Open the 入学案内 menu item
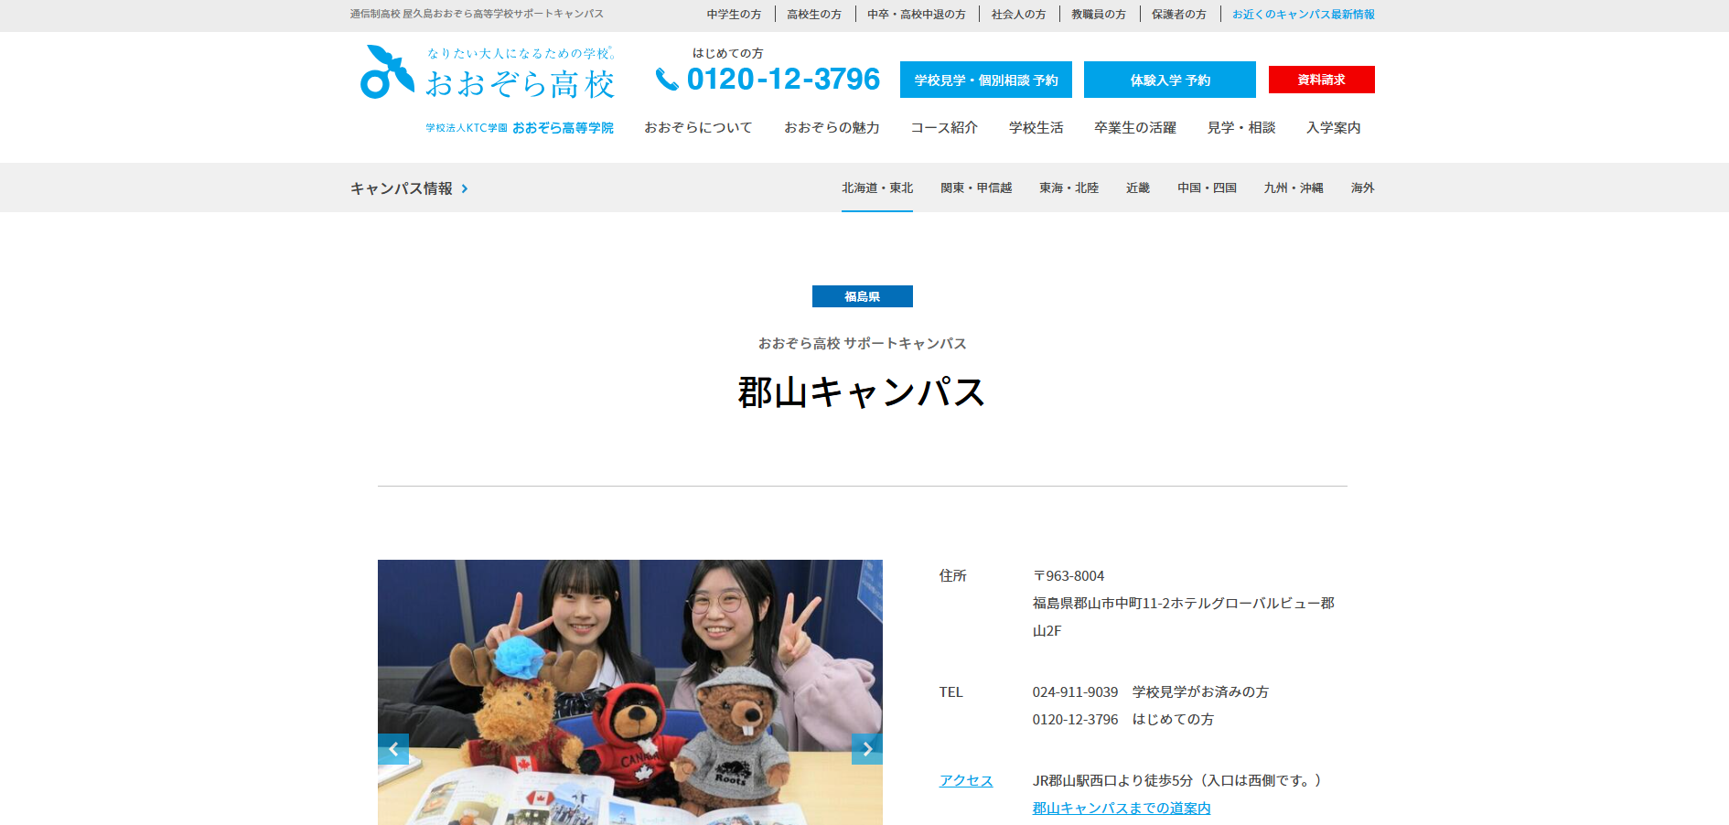The width and height of the screenshot is (1729, 825). click(x=1333, y=128)
